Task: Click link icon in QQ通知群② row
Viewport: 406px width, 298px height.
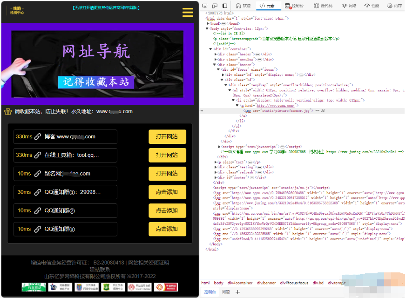Action: pos(38,210)
